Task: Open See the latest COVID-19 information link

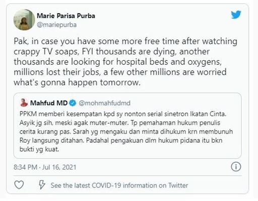Action: (x=119, y=185)
